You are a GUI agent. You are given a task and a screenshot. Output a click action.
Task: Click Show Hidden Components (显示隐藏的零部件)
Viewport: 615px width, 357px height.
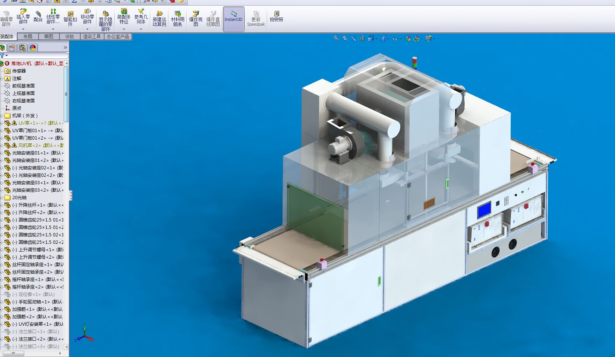point(105,20)
